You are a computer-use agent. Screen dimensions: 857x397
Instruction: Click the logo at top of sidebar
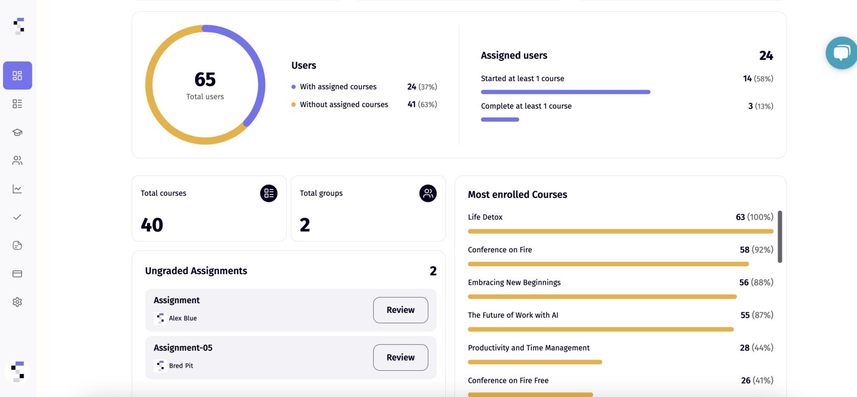(19, 26)
